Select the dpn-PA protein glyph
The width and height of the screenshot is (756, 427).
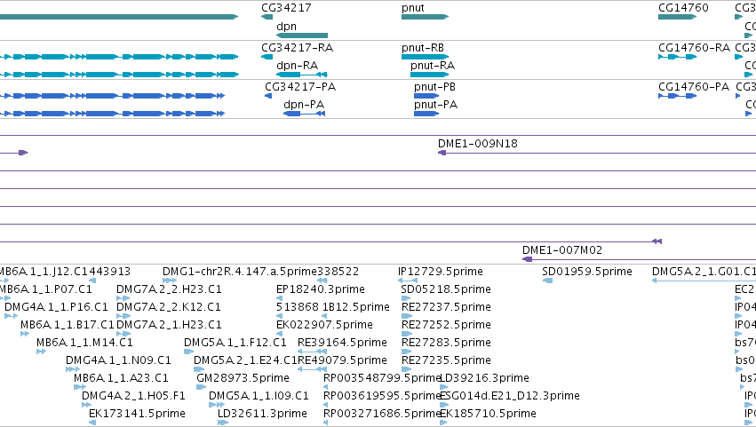click(x=304, y=114)
